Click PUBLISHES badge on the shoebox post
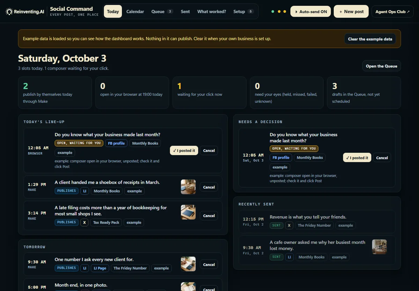 pyautogui.click(x=66, y=191)
